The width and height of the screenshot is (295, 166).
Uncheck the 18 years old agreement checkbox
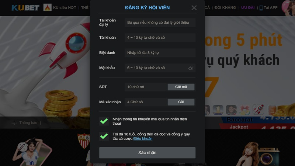click(x=104, y=136)
